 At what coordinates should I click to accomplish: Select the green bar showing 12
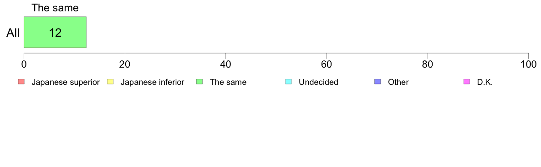[55, 32]
